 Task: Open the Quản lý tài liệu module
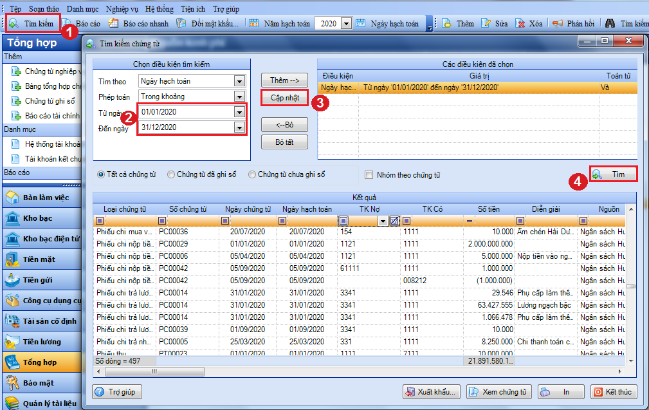click(42, 402)
